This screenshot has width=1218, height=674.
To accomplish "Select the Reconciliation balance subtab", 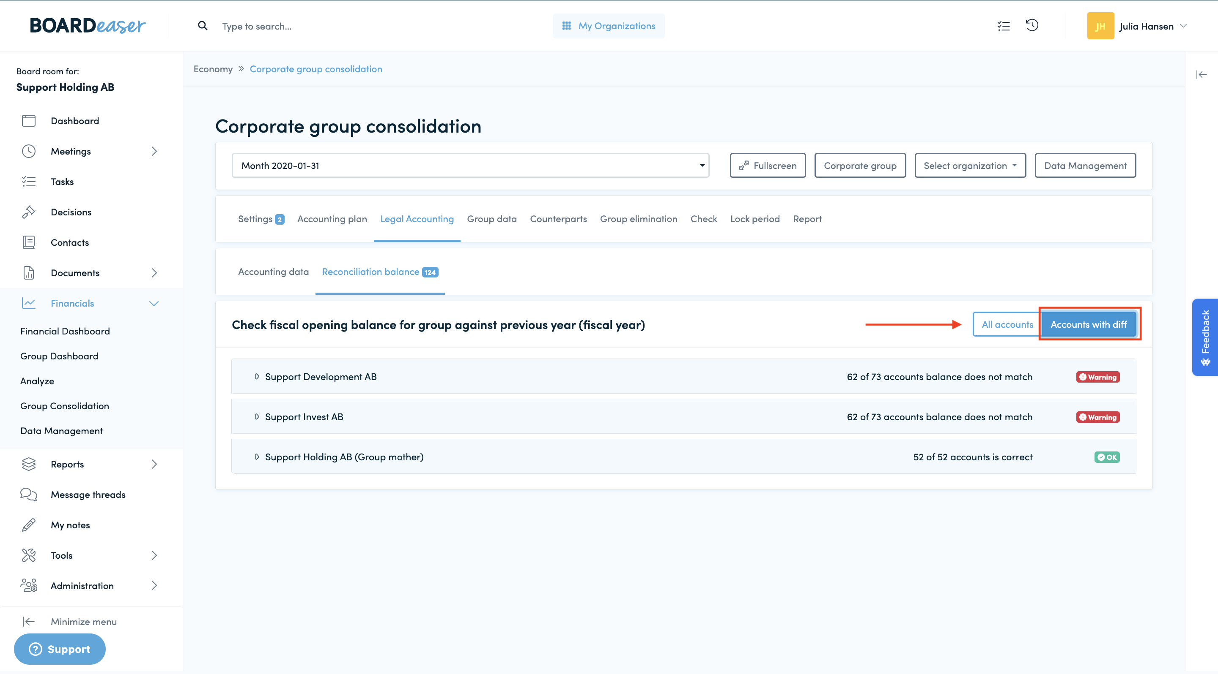I will (x=380, y=272).
